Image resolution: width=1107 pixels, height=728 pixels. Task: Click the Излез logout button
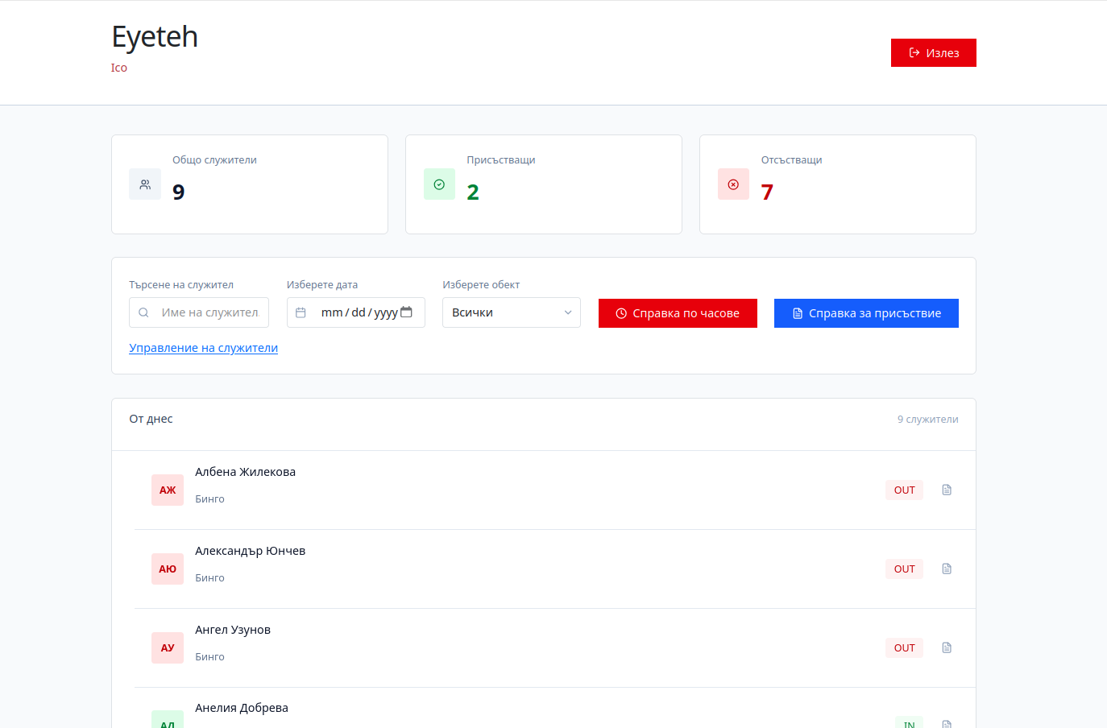click(933, 53)
